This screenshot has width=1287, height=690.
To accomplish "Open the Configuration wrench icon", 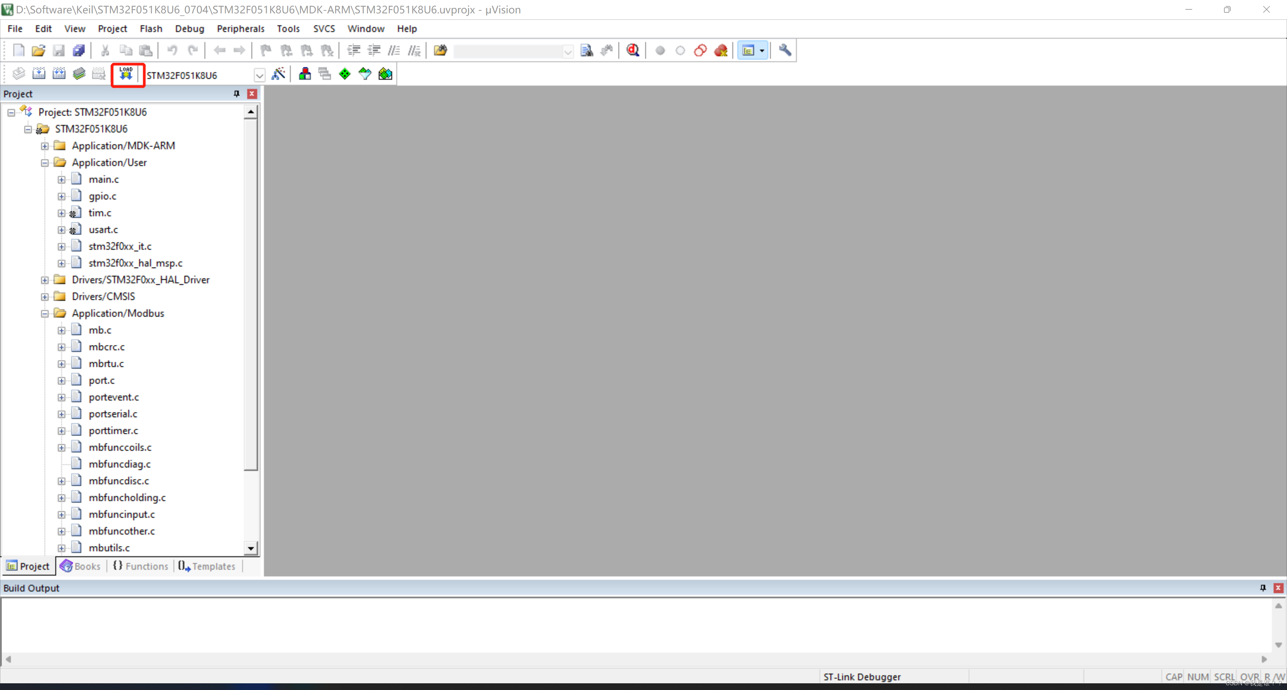I will click(x=785, y=51).
